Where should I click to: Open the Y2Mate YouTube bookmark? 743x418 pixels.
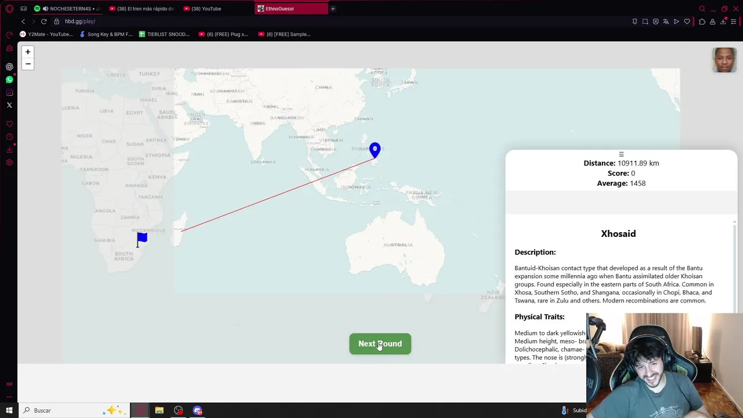[46, 34]
